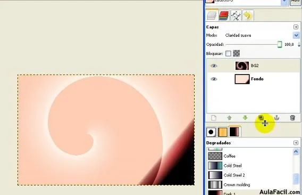Raise the layer one step
The height and width of the screenshot is (195, 302).
(229, 118)
